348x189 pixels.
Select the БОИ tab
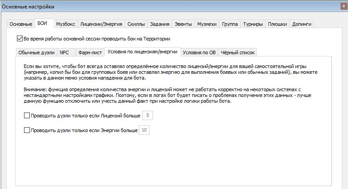tap(45, 23)
